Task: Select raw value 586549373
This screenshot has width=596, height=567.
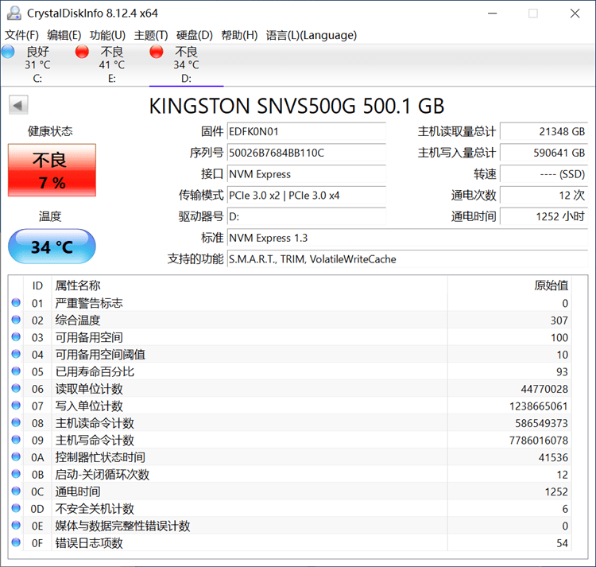Action: (542, 423)
